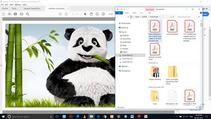Collapse the Yesterday (2) group
The image size is (211, 119).
coord(147,63)
